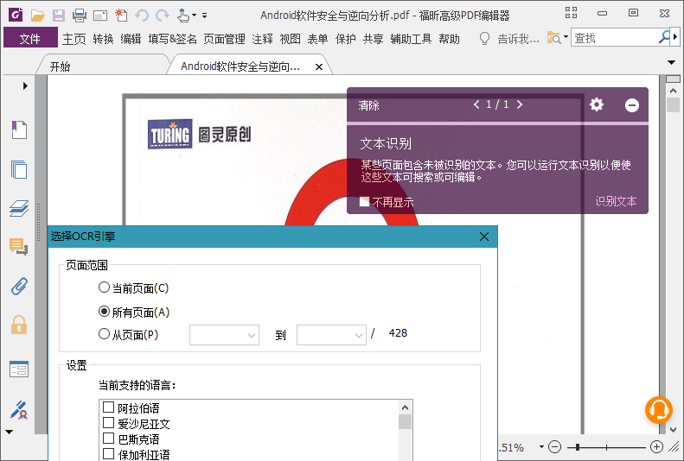Open the search options dropdown arrow
This screenshot has height=461, width=684.
click(566, 36)
